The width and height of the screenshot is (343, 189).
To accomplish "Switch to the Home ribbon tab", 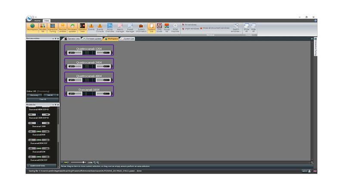I will pyautogui.click(x=37, y=21).
